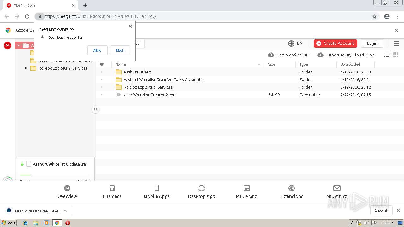Image resolution: width=404 pixels, height=227 pixels.
Task: Allow mega.nz to download multiple files
Action: click(x=97, y=50)
